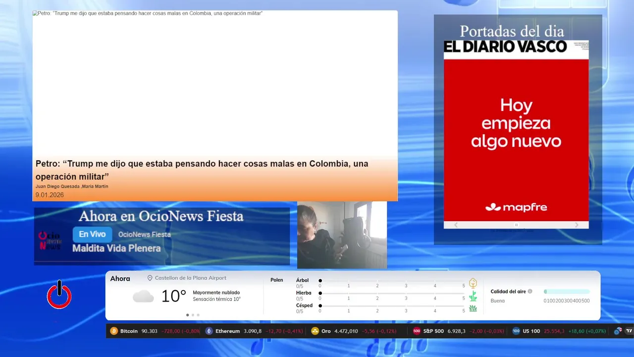Click the Ahora en OcioNews Fiesta heading

click(161, 216)
